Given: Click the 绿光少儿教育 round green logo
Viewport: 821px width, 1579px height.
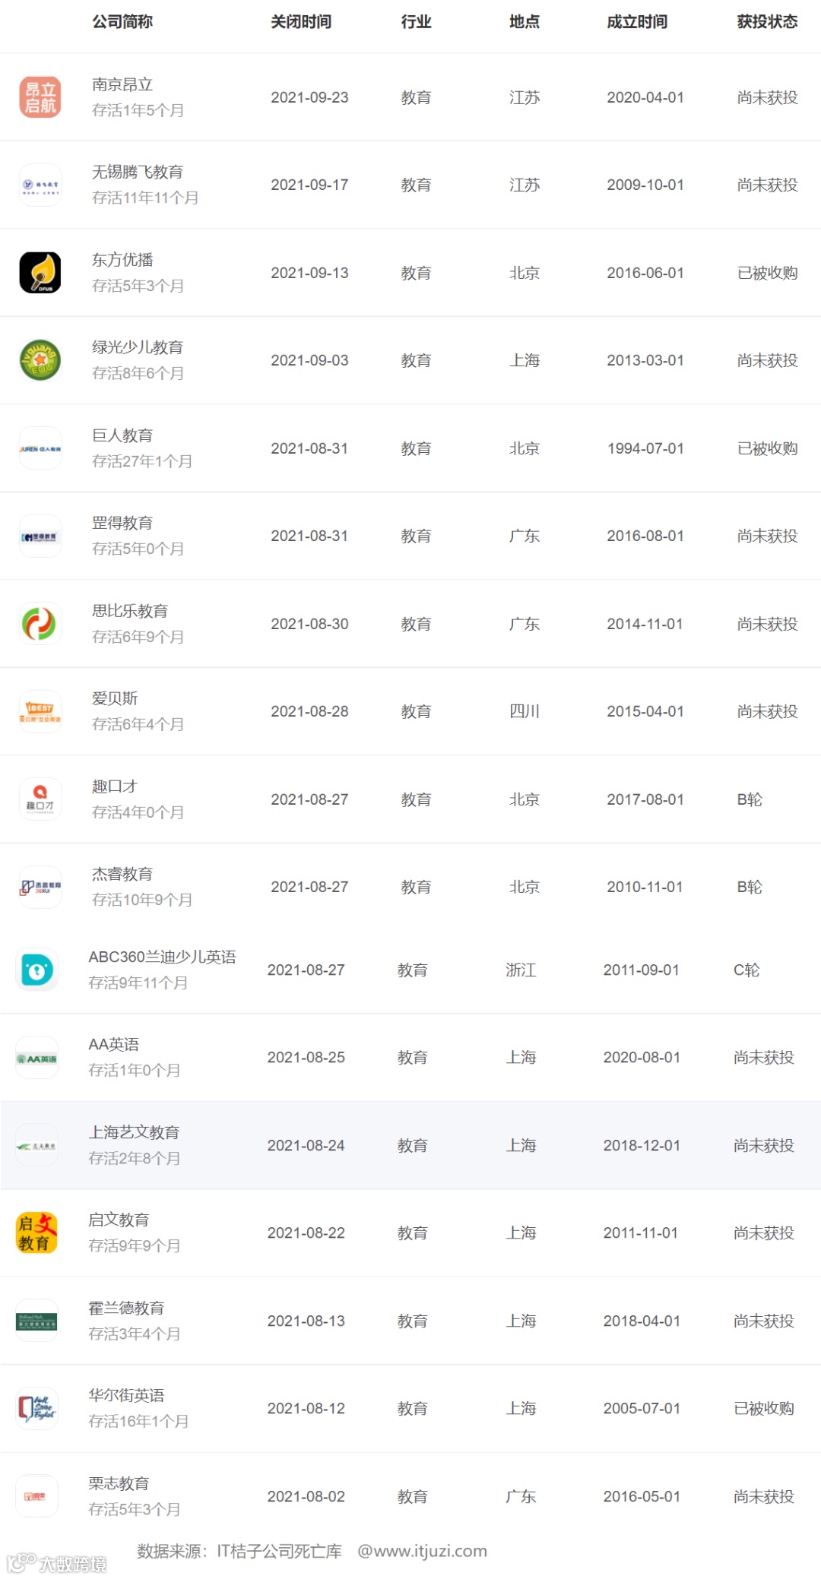Looking at the screenshot, I should pos(40,360).
